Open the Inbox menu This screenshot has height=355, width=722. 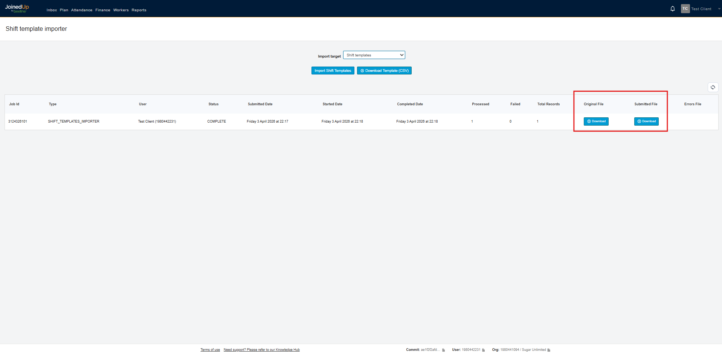click(x=52, y=10)
